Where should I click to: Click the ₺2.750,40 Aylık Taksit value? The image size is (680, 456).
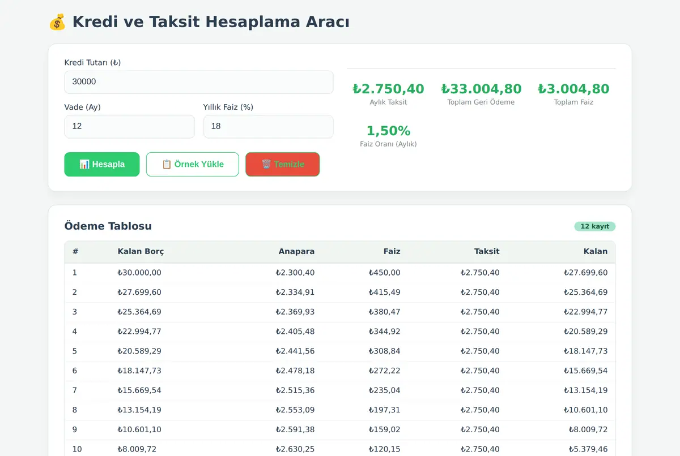tap(388, 89)
